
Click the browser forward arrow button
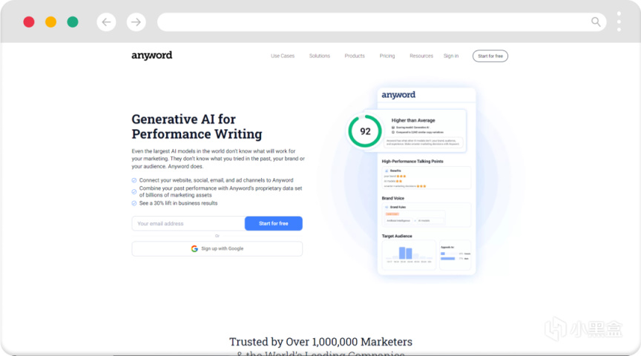coord(136,22)
